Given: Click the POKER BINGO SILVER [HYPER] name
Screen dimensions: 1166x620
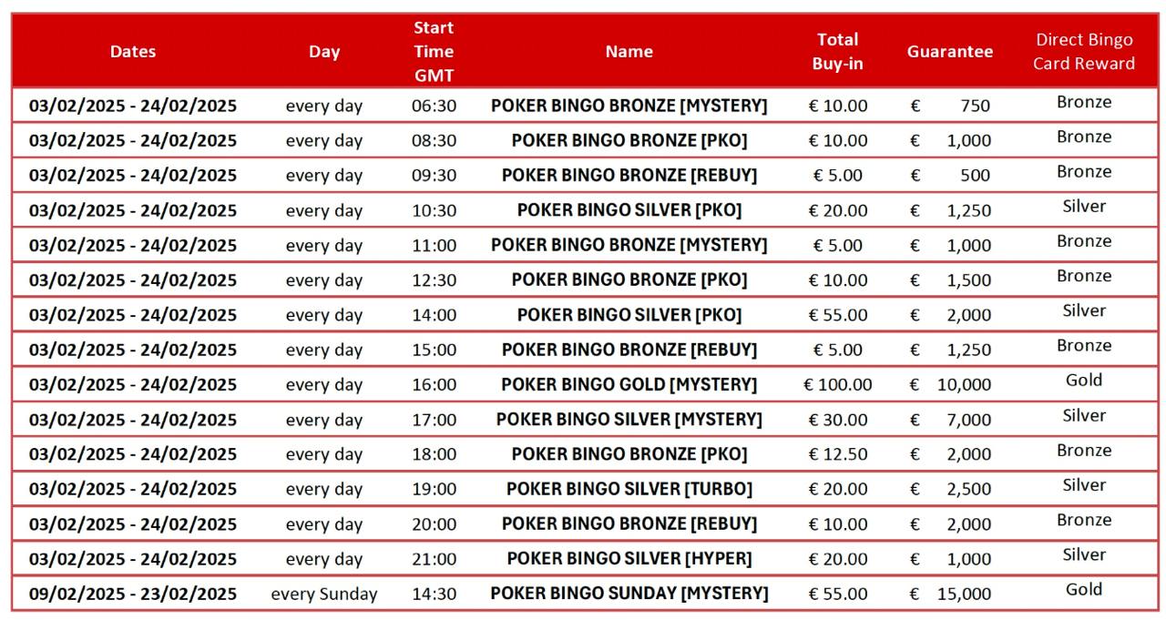Looking at the screenshot, I should 629,559.
